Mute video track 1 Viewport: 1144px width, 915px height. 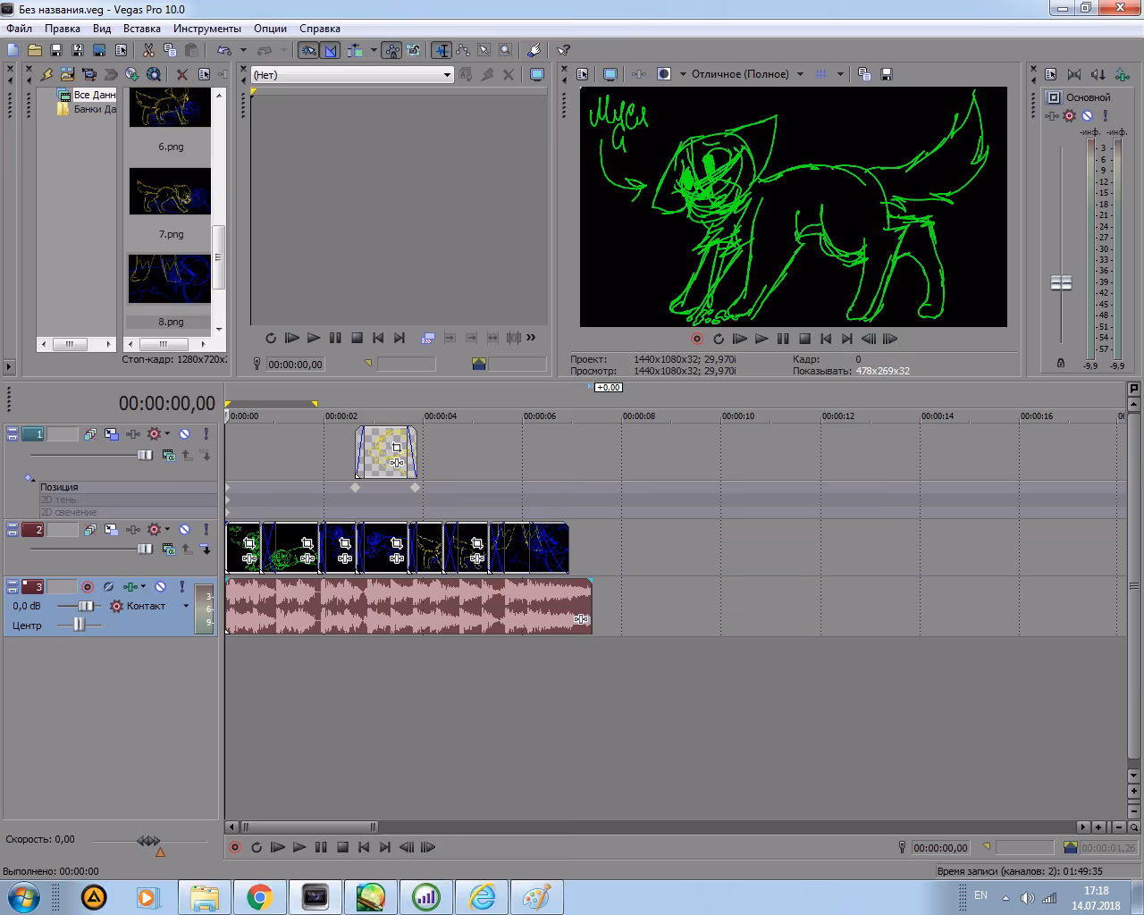184,434
